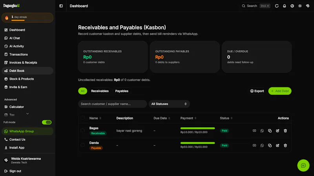This screenshot has height=176, width=314.
Task: Select the All filter tab
Action: [x=82, y=91]
